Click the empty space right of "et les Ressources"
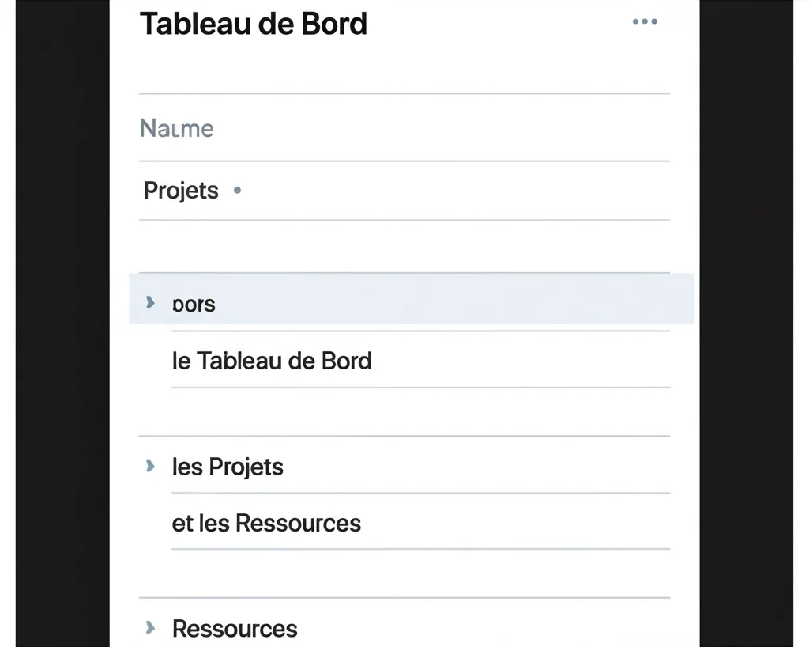809x647 pixels. click(514, 523)
